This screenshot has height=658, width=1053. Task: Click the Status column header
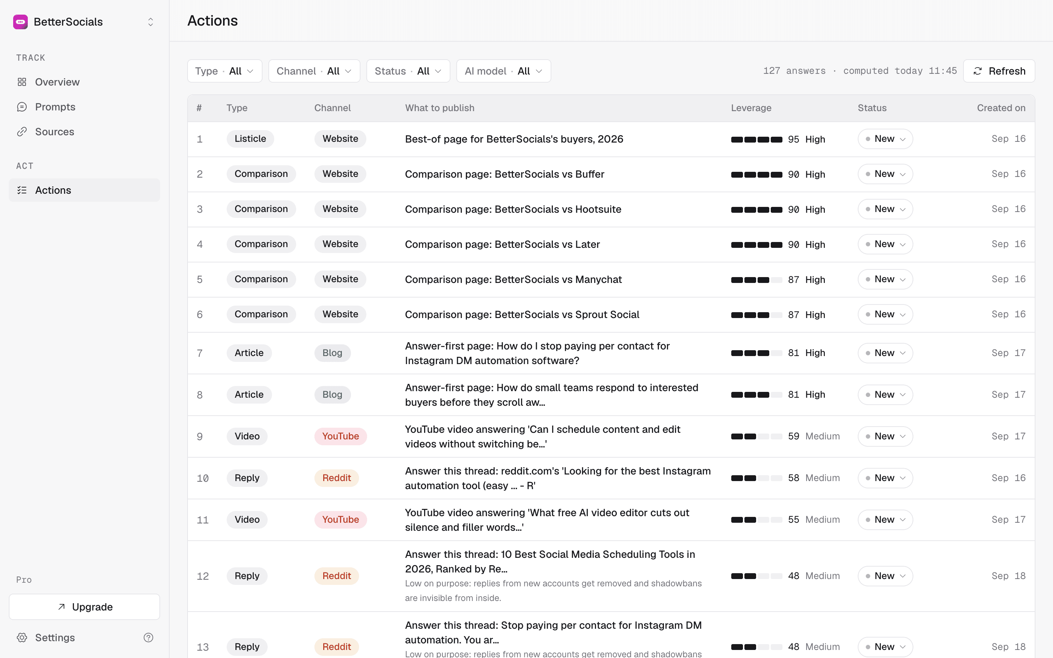(x=872, y=108)
